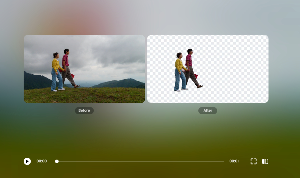Play the video preview
The image size is (300, 178).
(27, 161)
